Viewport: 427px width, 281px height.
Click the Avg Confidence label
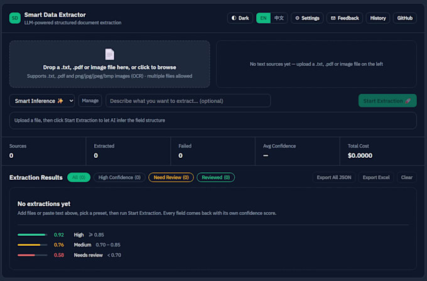(279, 146)
